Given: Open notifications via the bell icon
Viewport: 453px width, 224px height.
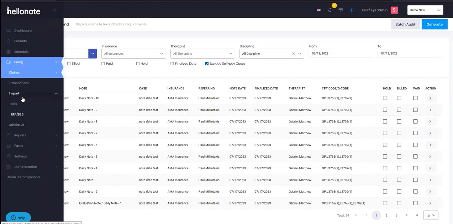Looking at the screenshot, I should (x=330, y=10).
